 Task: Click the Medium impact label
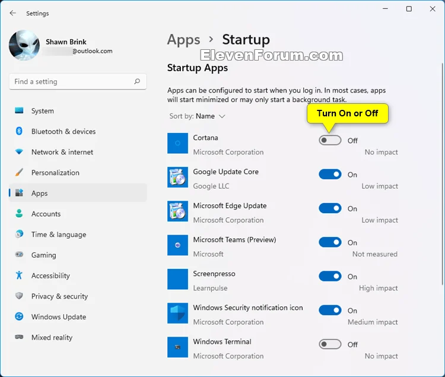(373, 322)
